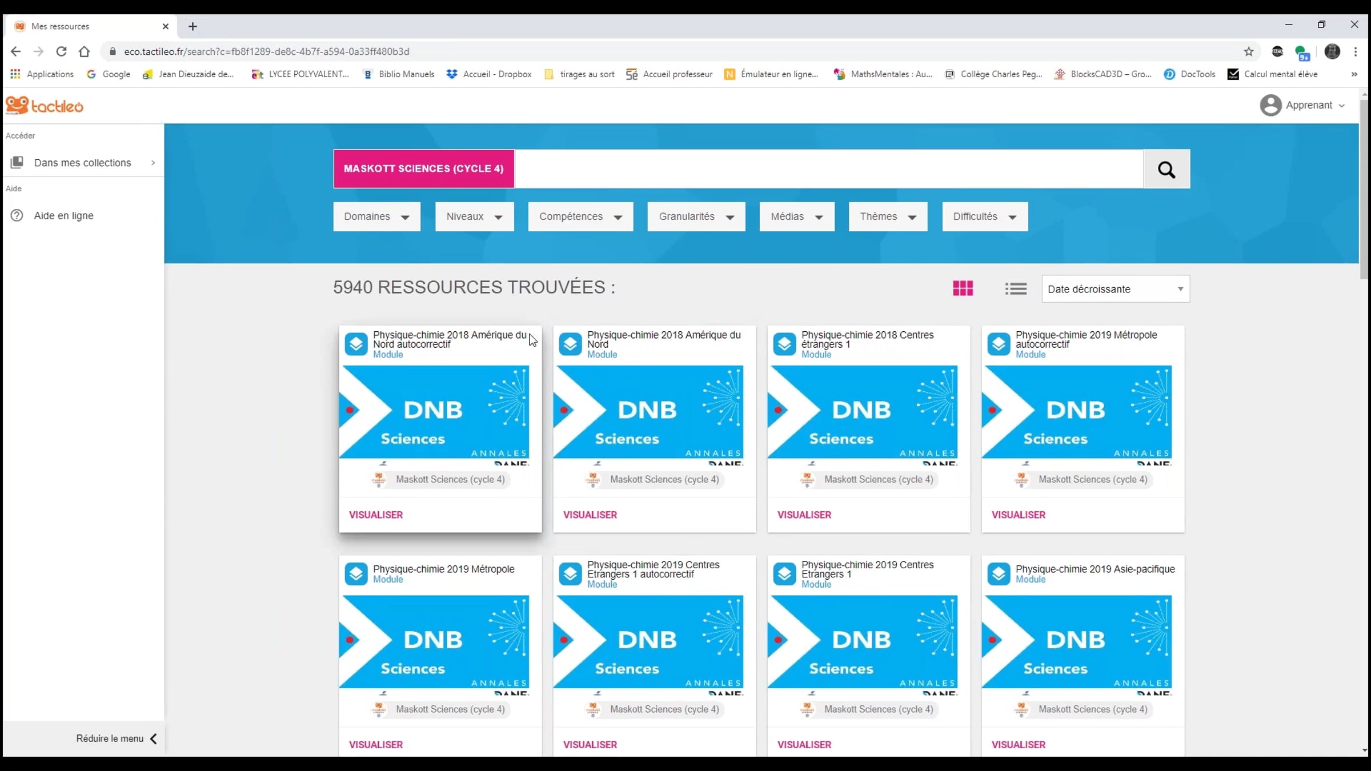The height and width of the screenshot is (771, 1371).
Task: Open Aide en ligne menu item
Action: click(83, 215)
